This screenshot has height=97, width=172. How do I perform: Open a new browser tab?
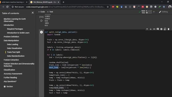coord(63,2)
